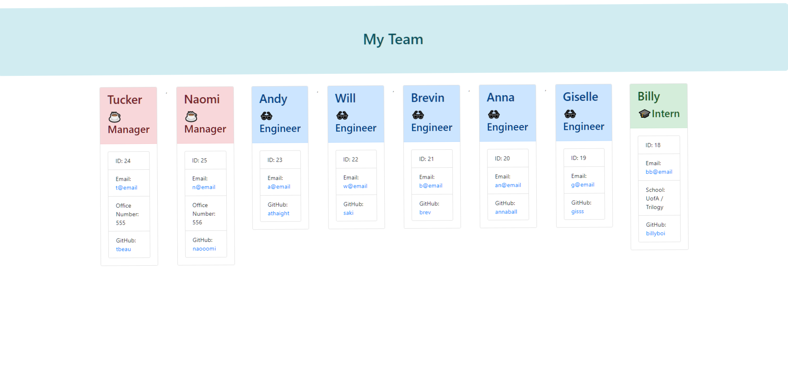Open Giselle's email link g@email
This screenshot has width=788, height=385.
pos(583,185)
